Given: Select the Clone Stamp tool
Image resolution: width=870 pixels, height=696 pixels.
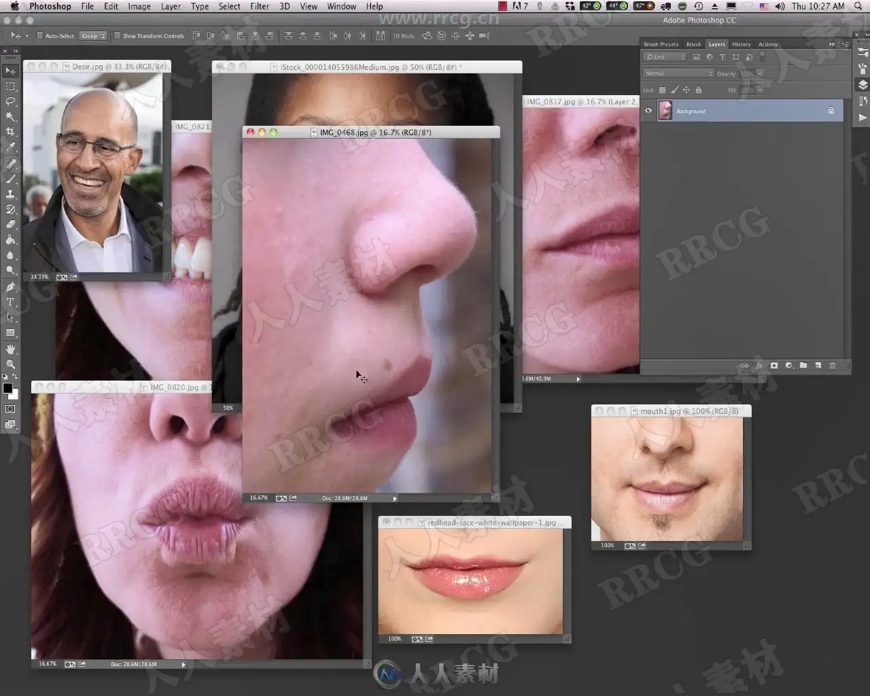Looking at the screenshot, I should pos(10,194).
